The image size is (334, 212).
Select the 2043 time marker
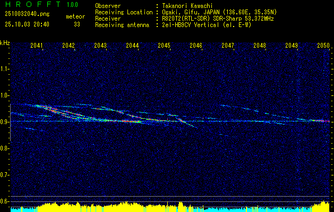point(100,46)
